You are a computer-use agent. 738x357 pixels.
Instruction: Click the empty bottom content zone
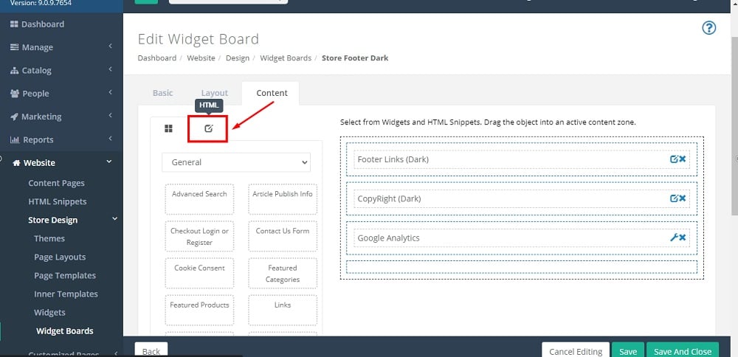[x=522, y=267]
